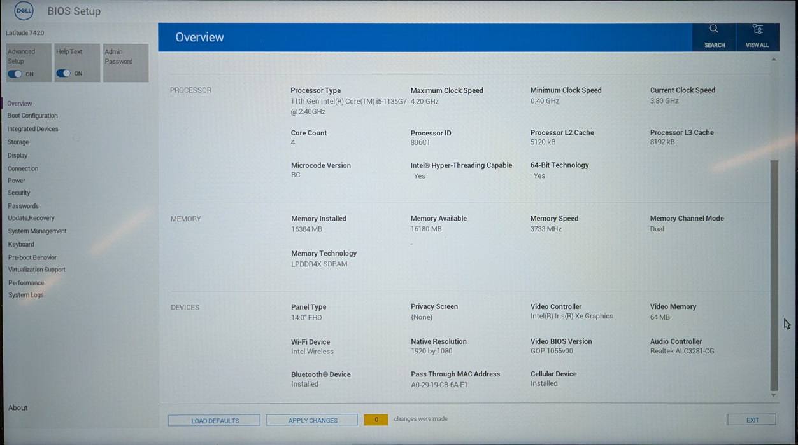Click Realtek ALC3281-CG audio controller value
The width and height of the screenshot is (798, 445).
682,351
